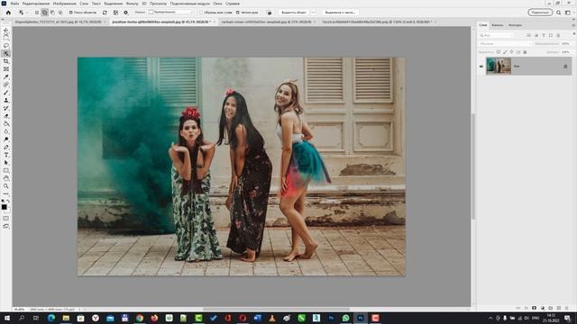Enable the Образец всех слоев checkbox
This screenshot has width=577, height=324.
(201, 13)
